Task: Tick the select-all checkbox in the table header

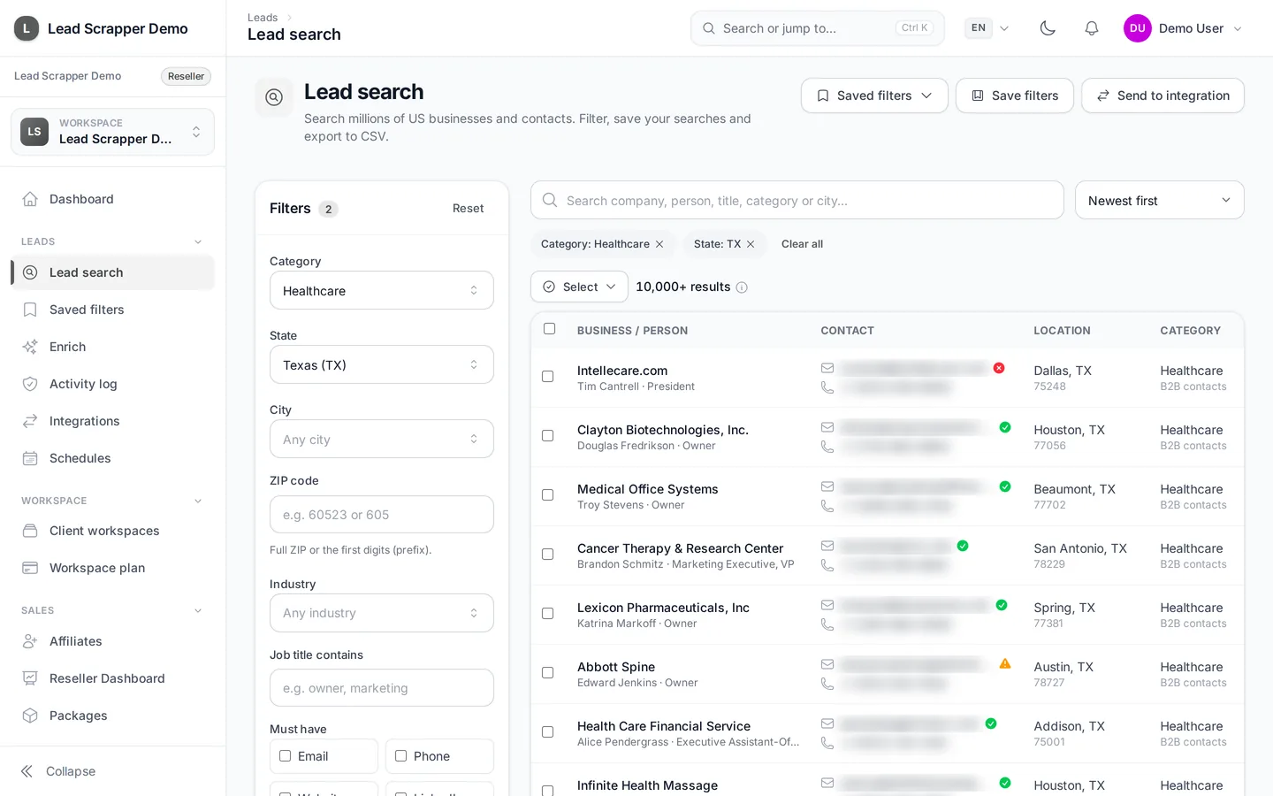Action: click(x=549, y=329)
